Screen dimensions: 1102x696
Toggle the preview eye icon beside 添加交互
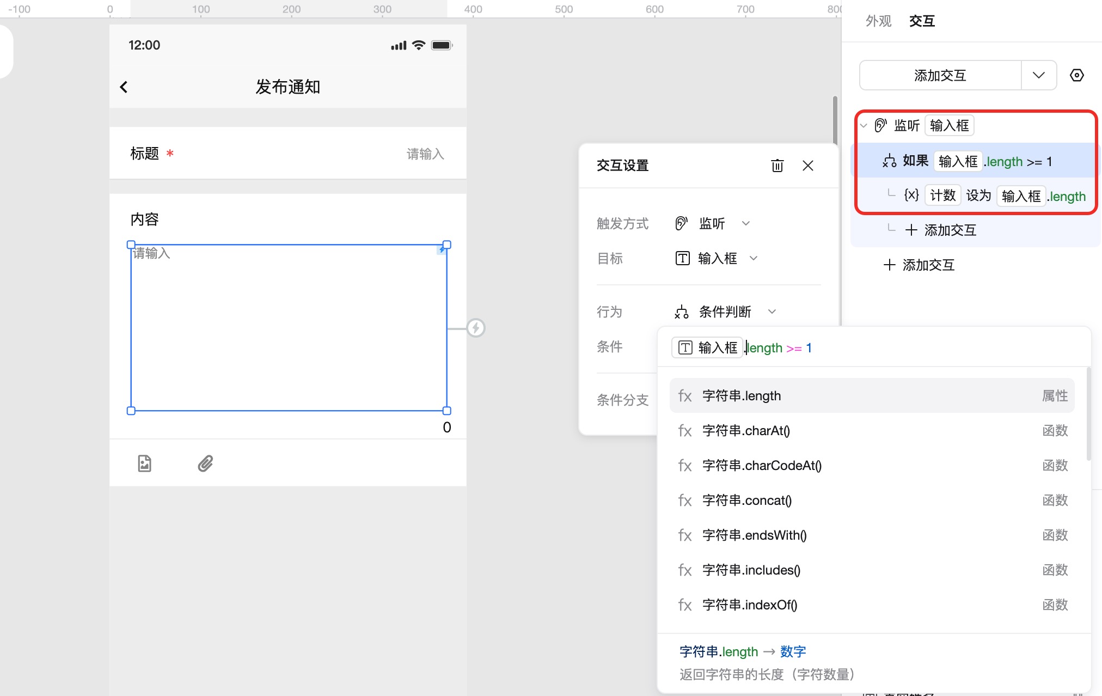(1077, 75)
